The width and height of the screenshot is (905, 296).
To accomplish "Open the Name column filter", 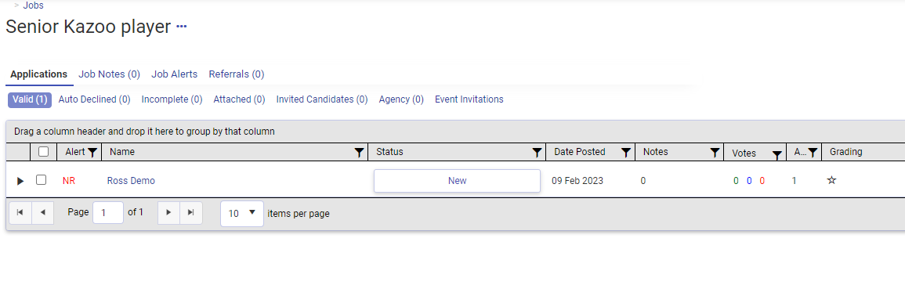I will click(x=359, y=153).
